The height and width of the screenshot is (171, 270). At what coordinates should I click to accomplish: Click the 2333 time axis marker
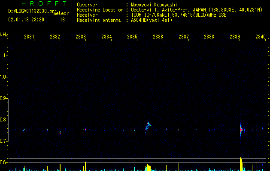click(81, 36)
